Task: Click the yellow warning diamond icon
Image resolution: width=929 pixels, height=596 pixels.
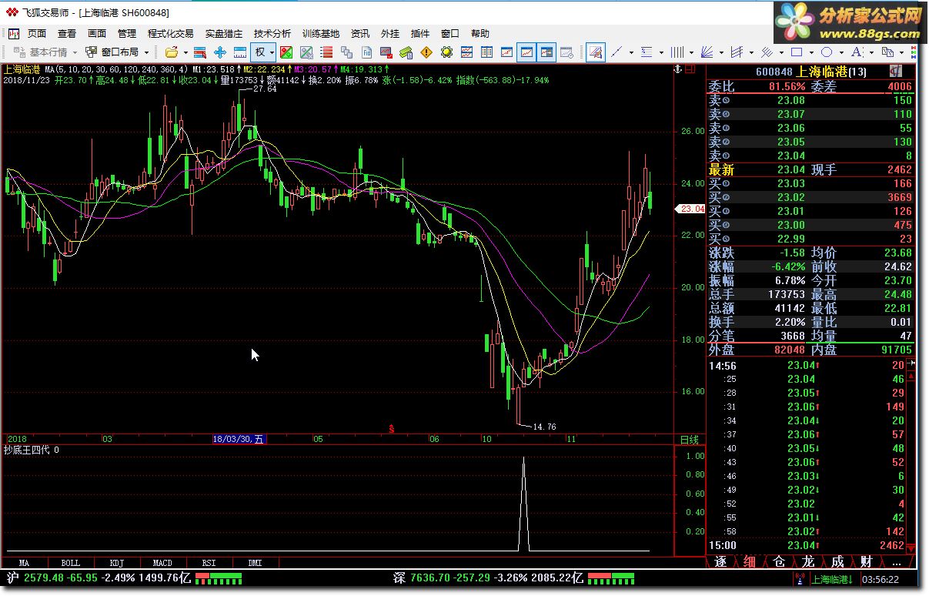Action: [426, 52]
